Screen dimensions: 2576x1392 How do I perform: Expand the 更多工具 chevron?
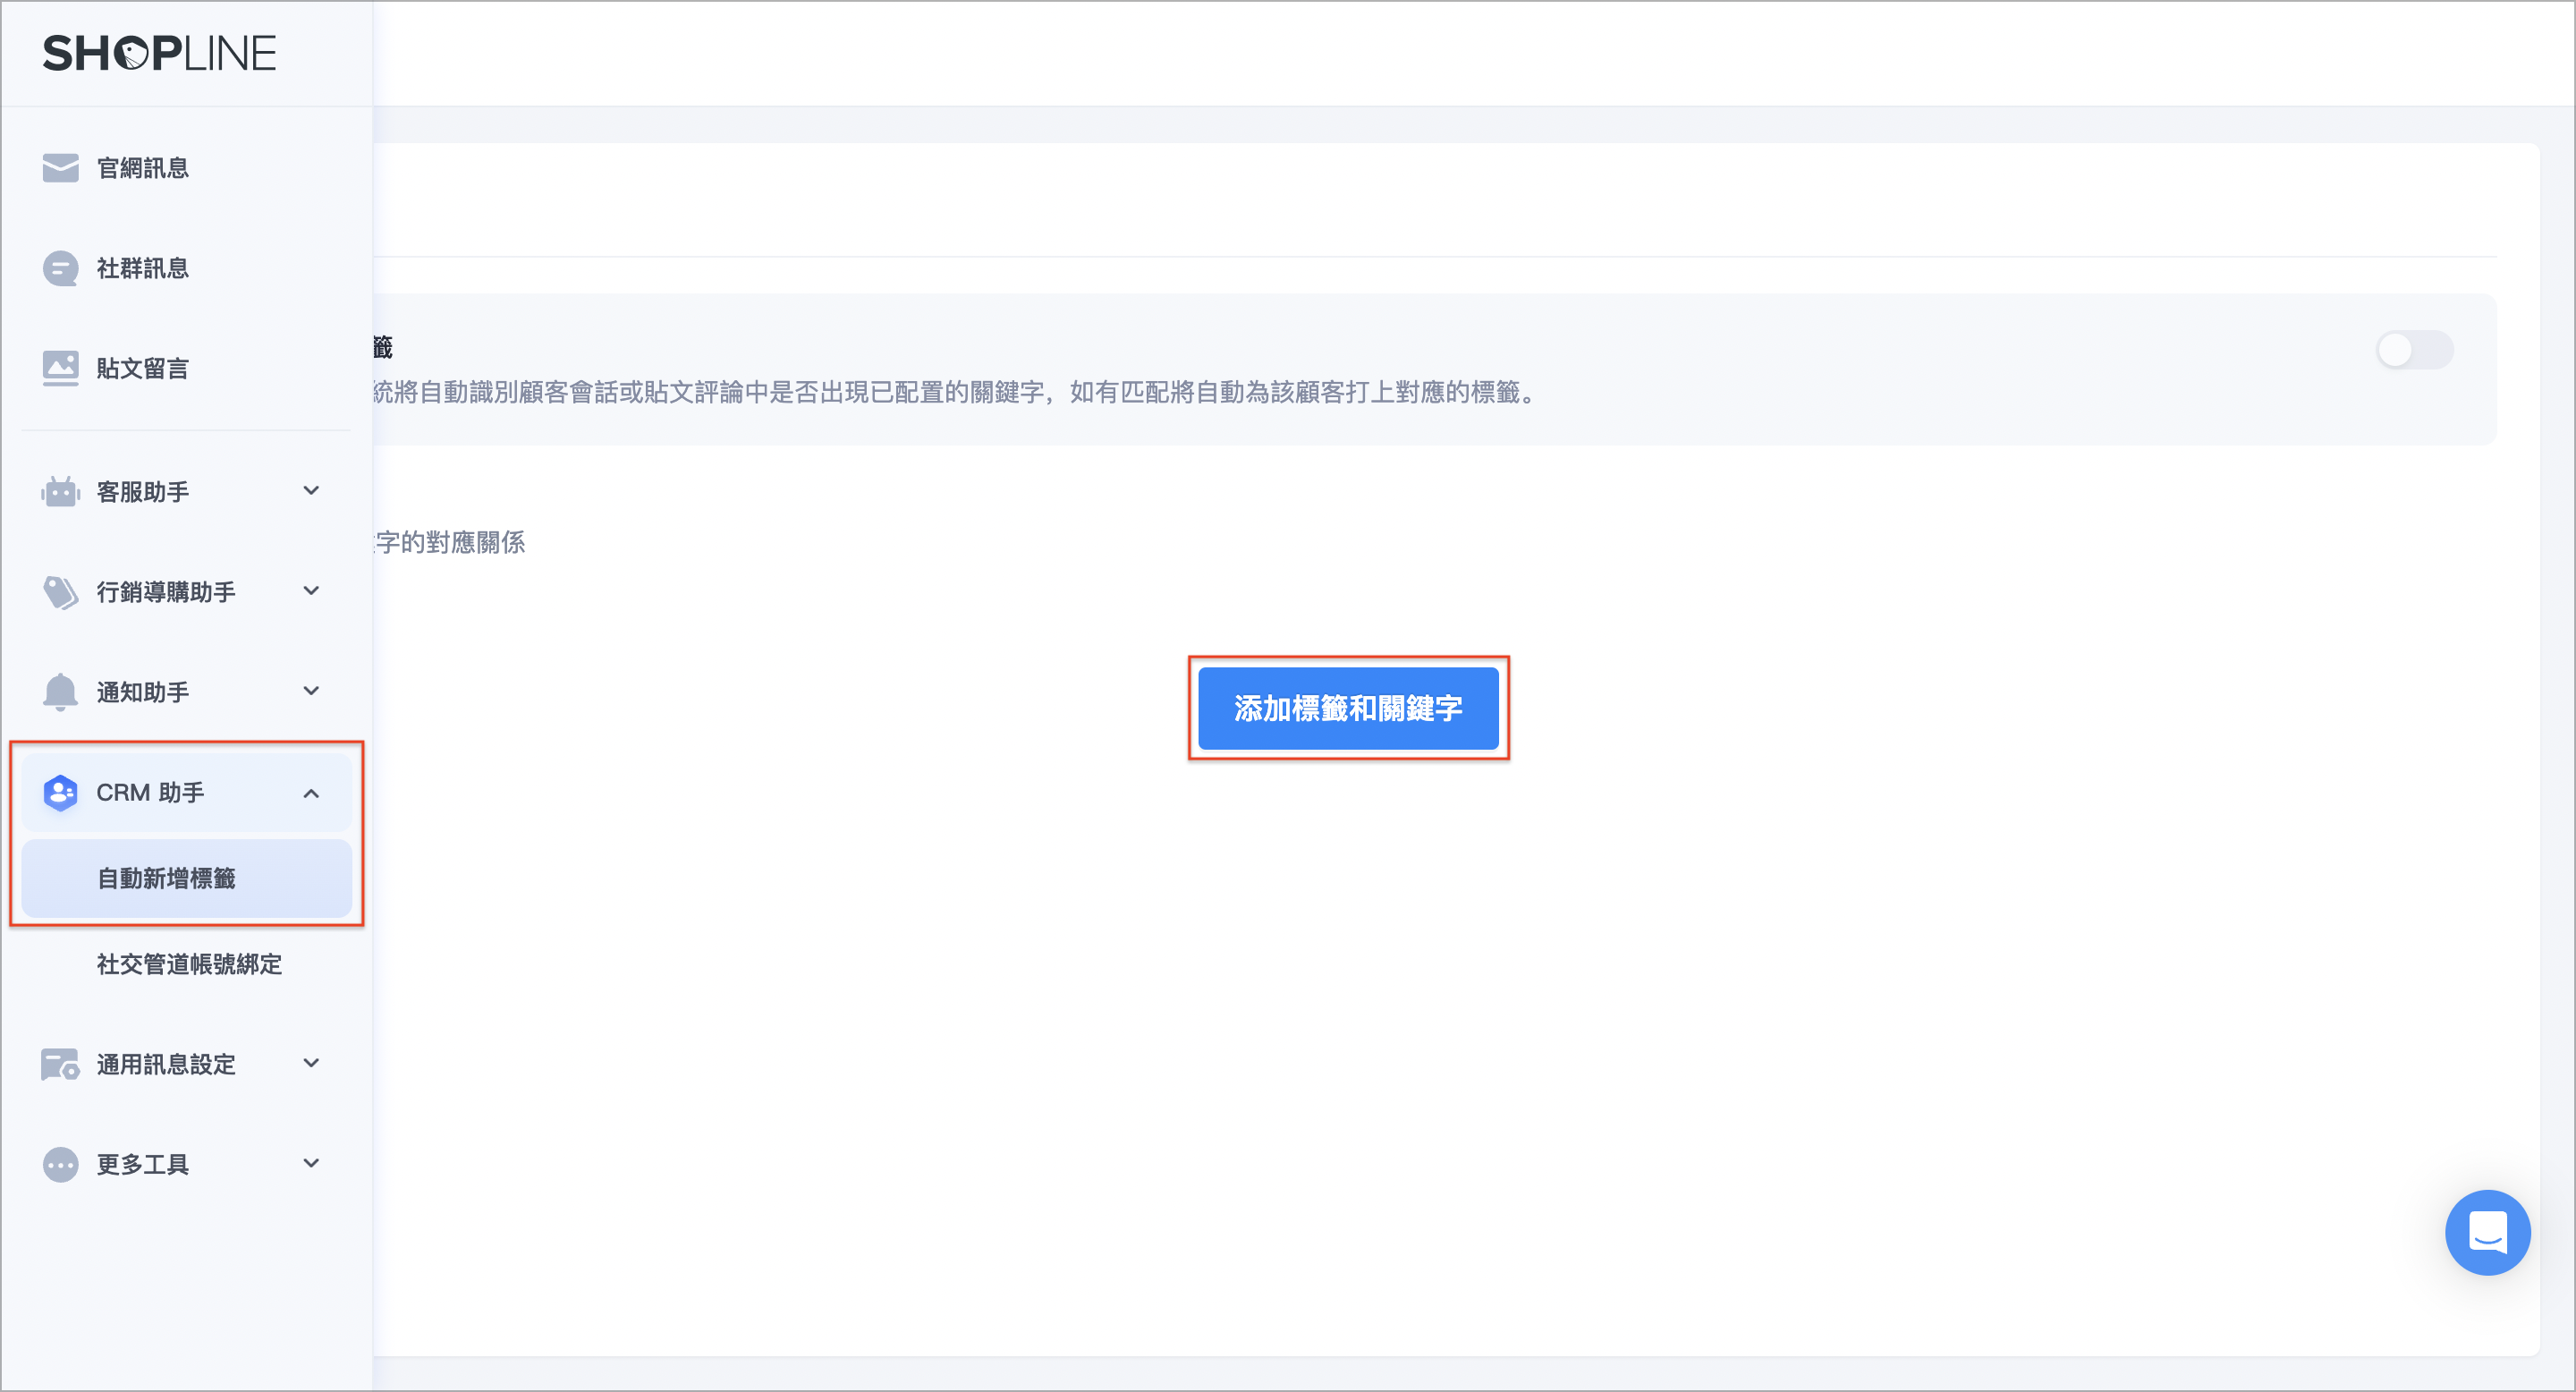pos(311,1163)
